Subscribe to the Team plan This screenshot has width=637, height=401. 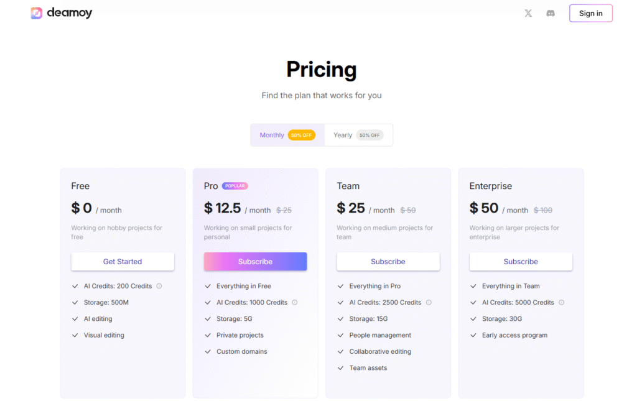pyautogui.click(x=388, y=262)
